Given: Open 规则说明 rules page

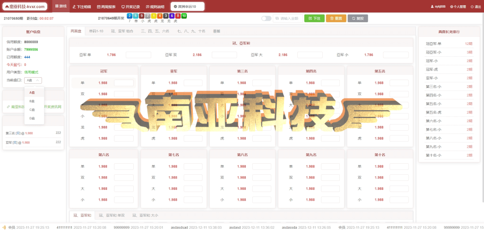Looking at the screenshot, I should coord(155,7).
